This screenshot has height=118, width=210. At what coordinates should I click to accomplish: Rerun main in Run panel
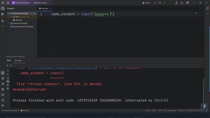point(7,66)
